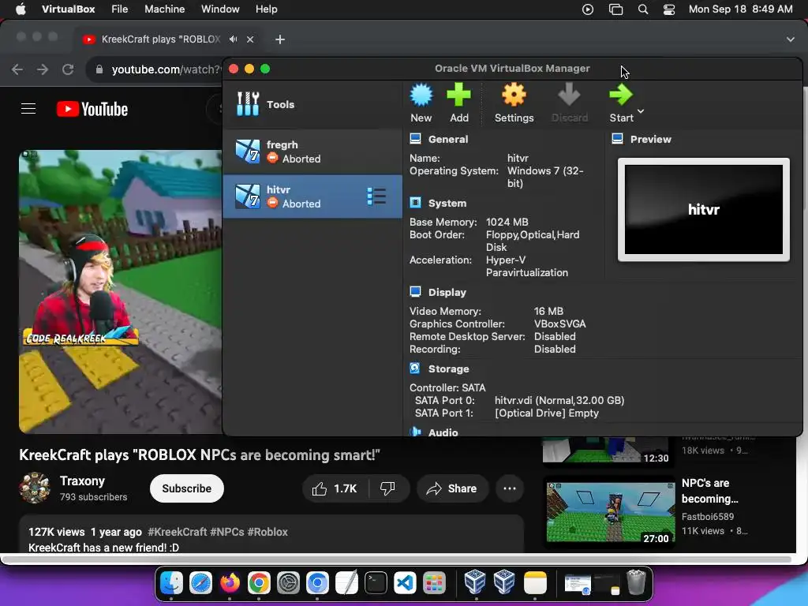Open Spotlight search in menu bar
808x606 pixels.
642,9
